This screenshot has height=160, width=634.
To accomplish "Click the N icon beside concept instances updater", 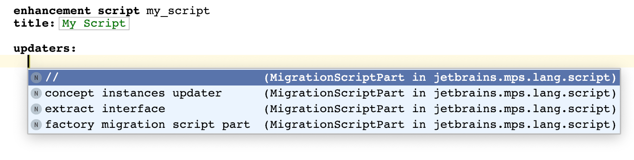I will coord(36,93).
